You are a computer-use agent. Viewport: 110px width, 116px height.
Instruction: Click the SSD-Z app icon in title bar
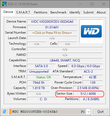4,4
